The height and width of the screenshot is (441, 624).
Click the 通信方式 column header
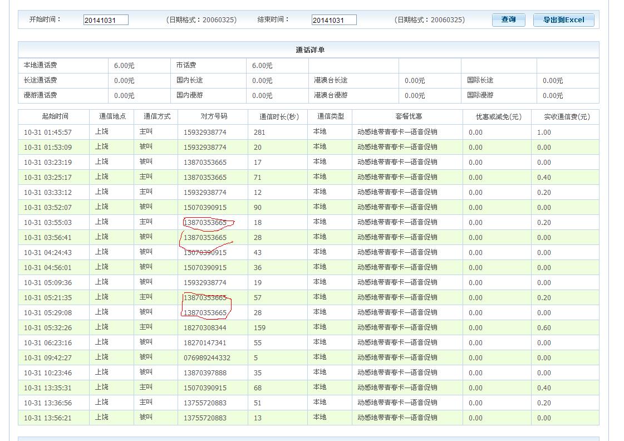pyautogui.click(x=156, y=116)
